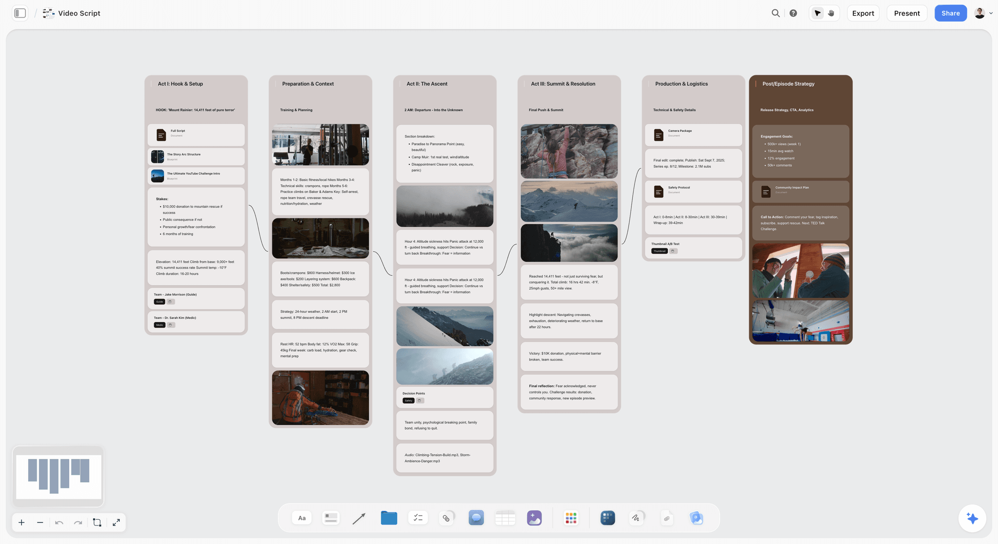
Task: Click the blue Share button
Action: [x=950, y=13]
